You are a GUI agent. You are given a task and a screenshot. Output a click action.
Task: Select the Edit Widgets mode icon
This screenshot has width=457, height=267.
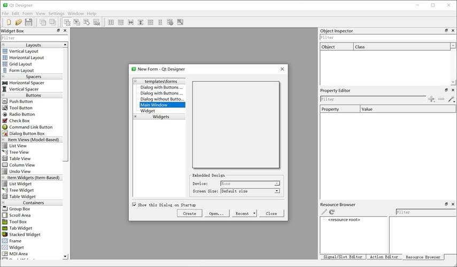[x=67, y=22]
